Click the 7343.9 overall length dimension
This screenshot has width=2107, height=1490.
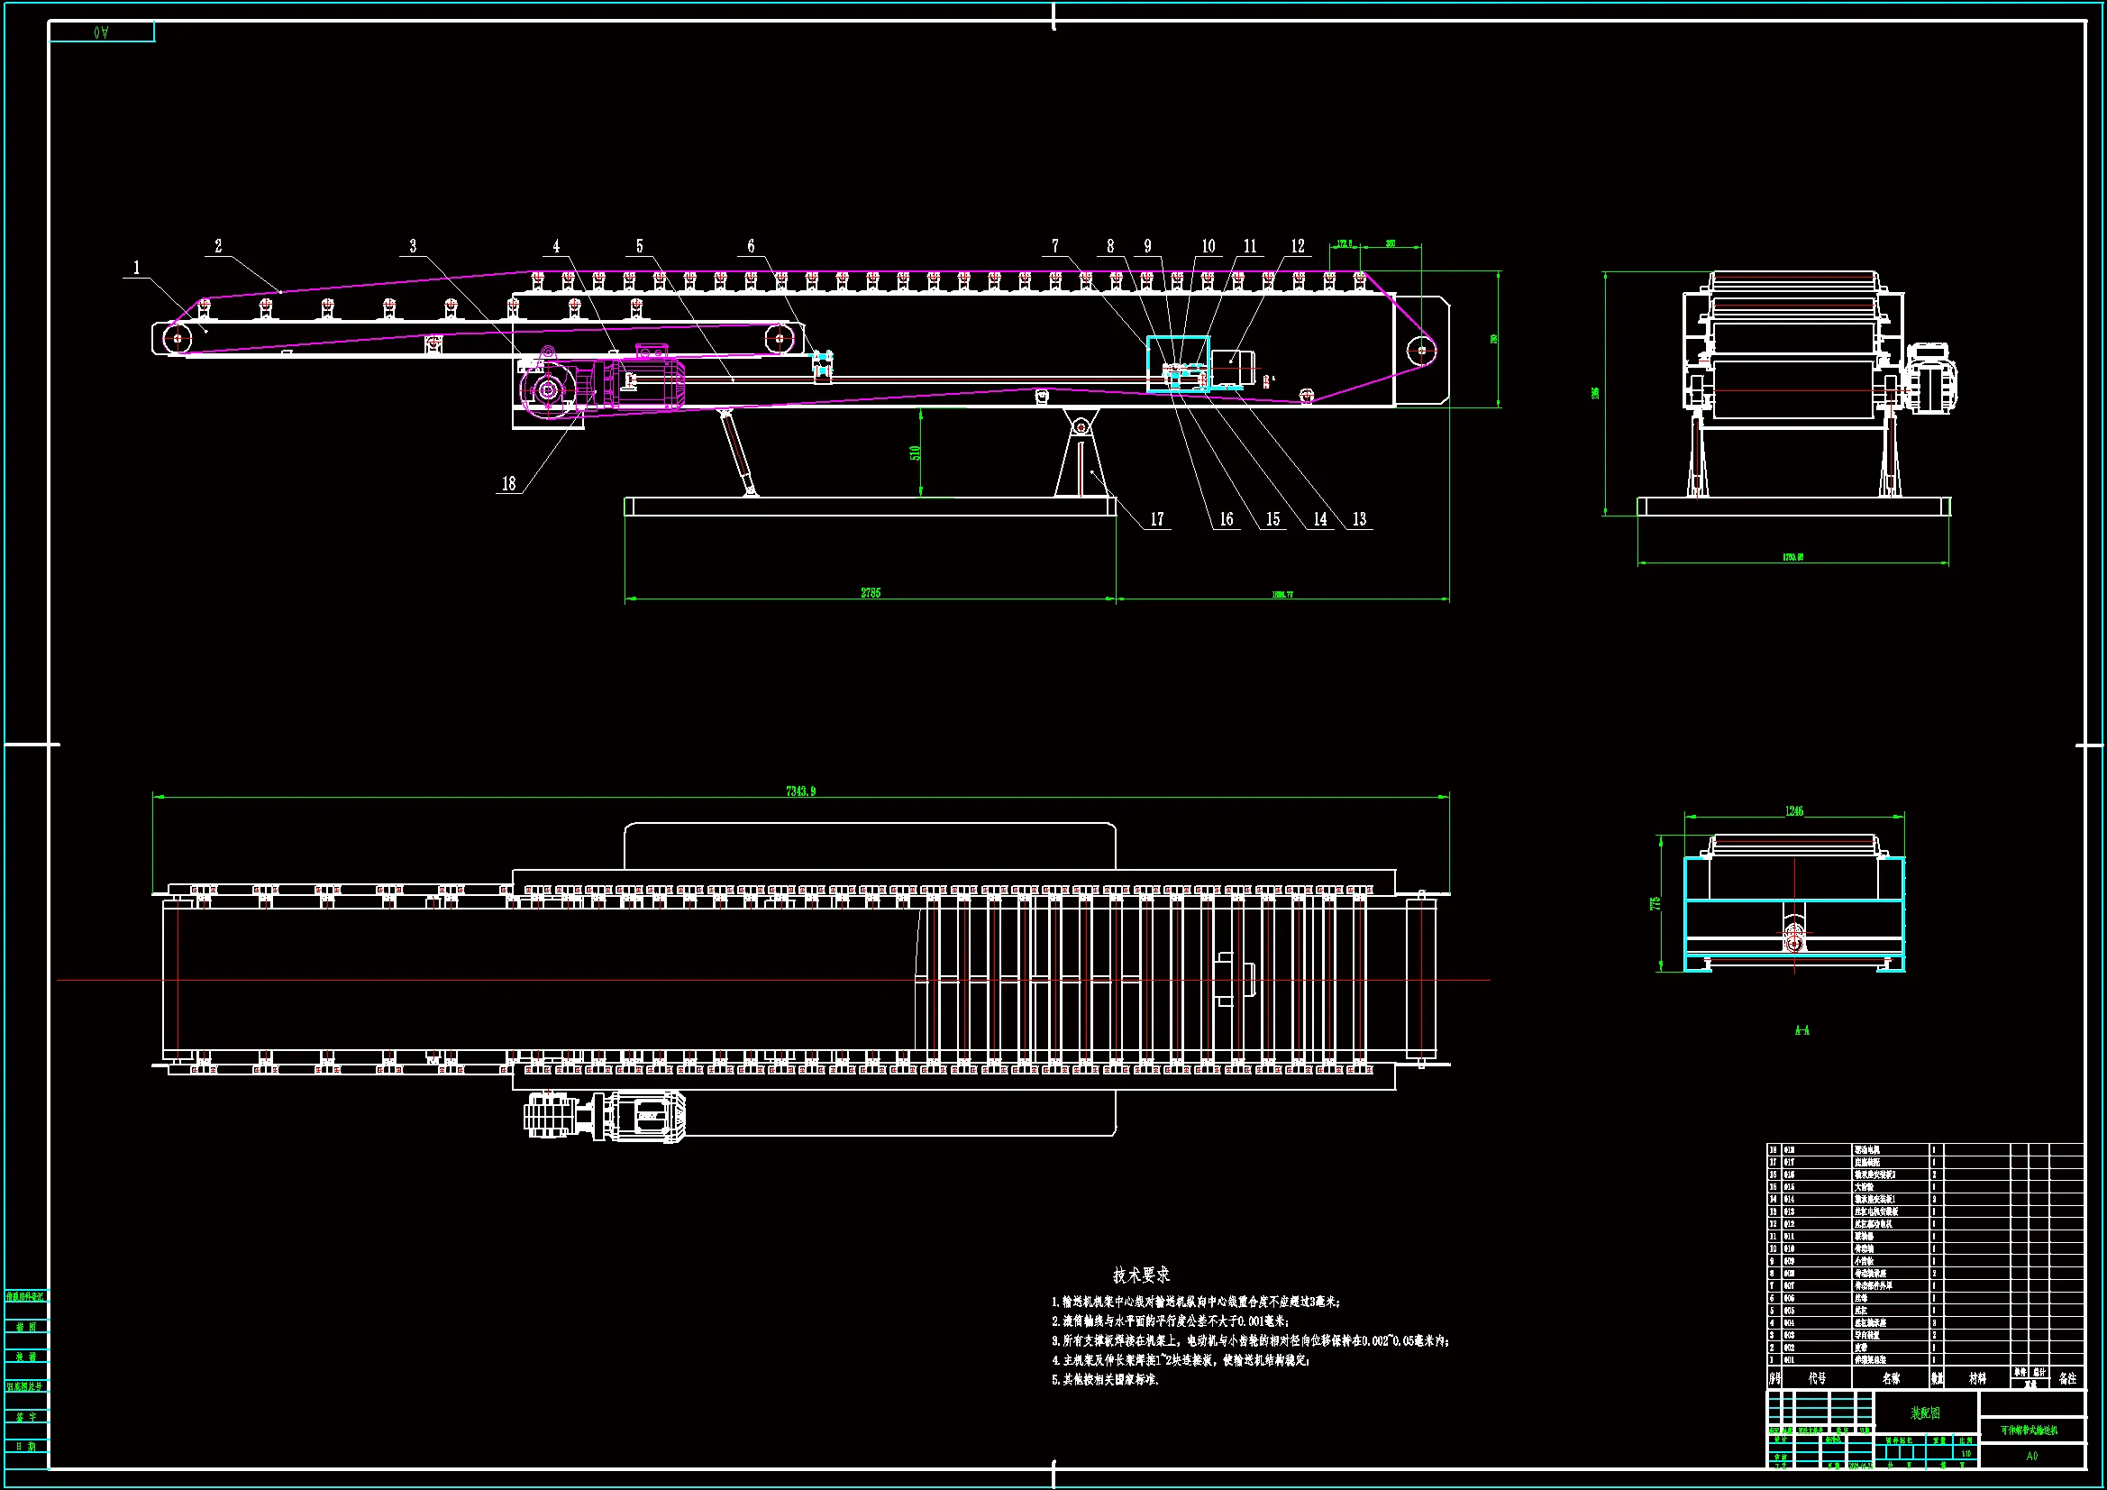tap(800, 791)
